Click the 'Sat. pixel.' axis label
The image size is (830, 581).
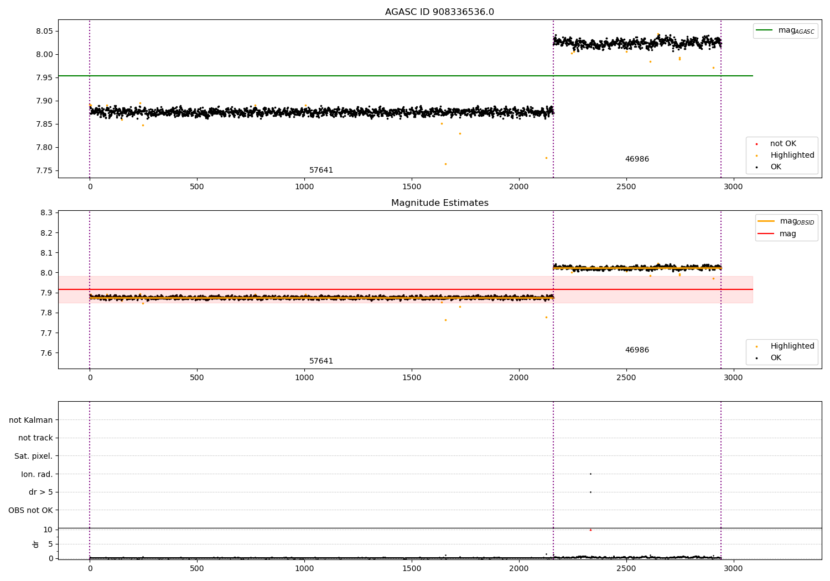click(x=34, y=456)
